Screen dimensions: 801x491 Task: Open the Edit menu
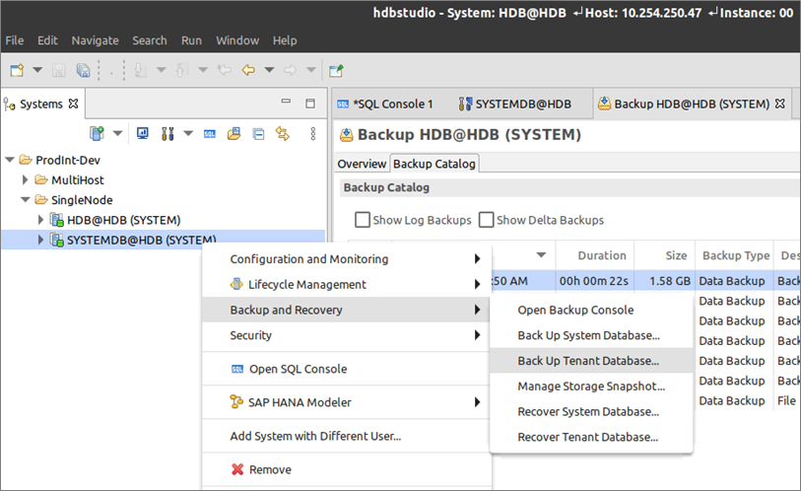pyautogui.click(x=47, y=40)
